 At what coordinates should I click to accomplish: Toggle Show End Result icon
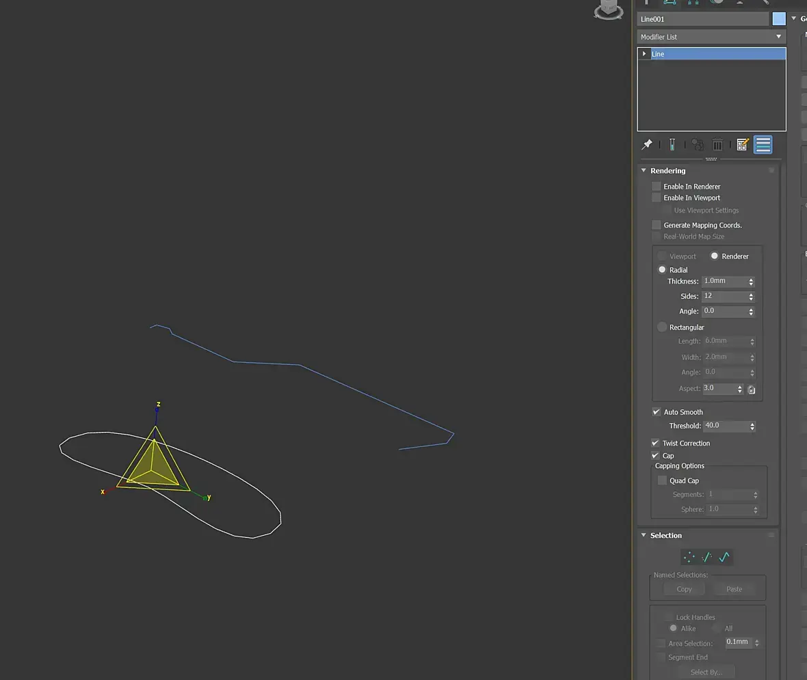[x=672, y=144]
